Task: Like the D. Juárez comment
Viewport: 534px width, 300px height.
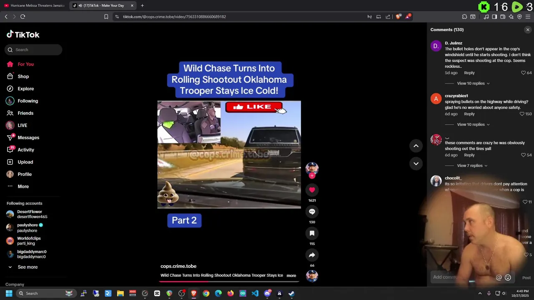Action: pyautogui.click(x=524, y=73)
